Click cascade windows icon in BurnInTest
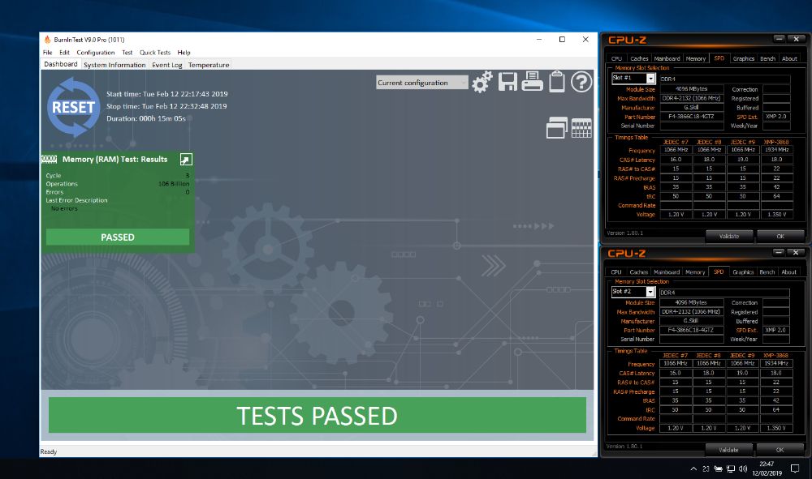 (557, 127)
